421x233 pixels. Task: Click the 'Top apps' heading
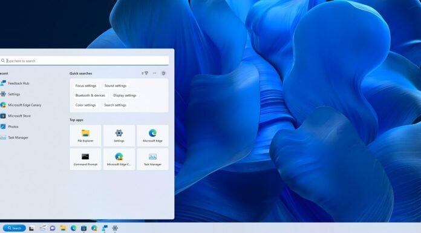pos(76,120)
